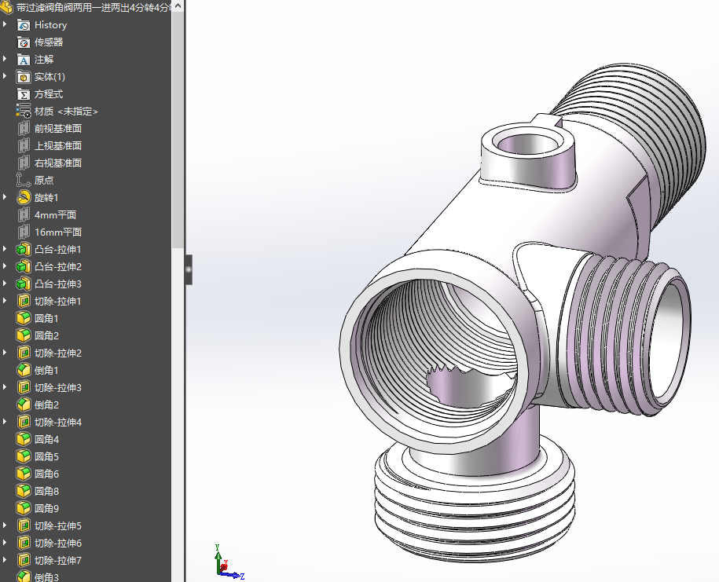
Task: Expand the 实体(1) node
Action: 5,76
